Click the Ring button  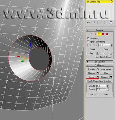click(x=92, y=53)
